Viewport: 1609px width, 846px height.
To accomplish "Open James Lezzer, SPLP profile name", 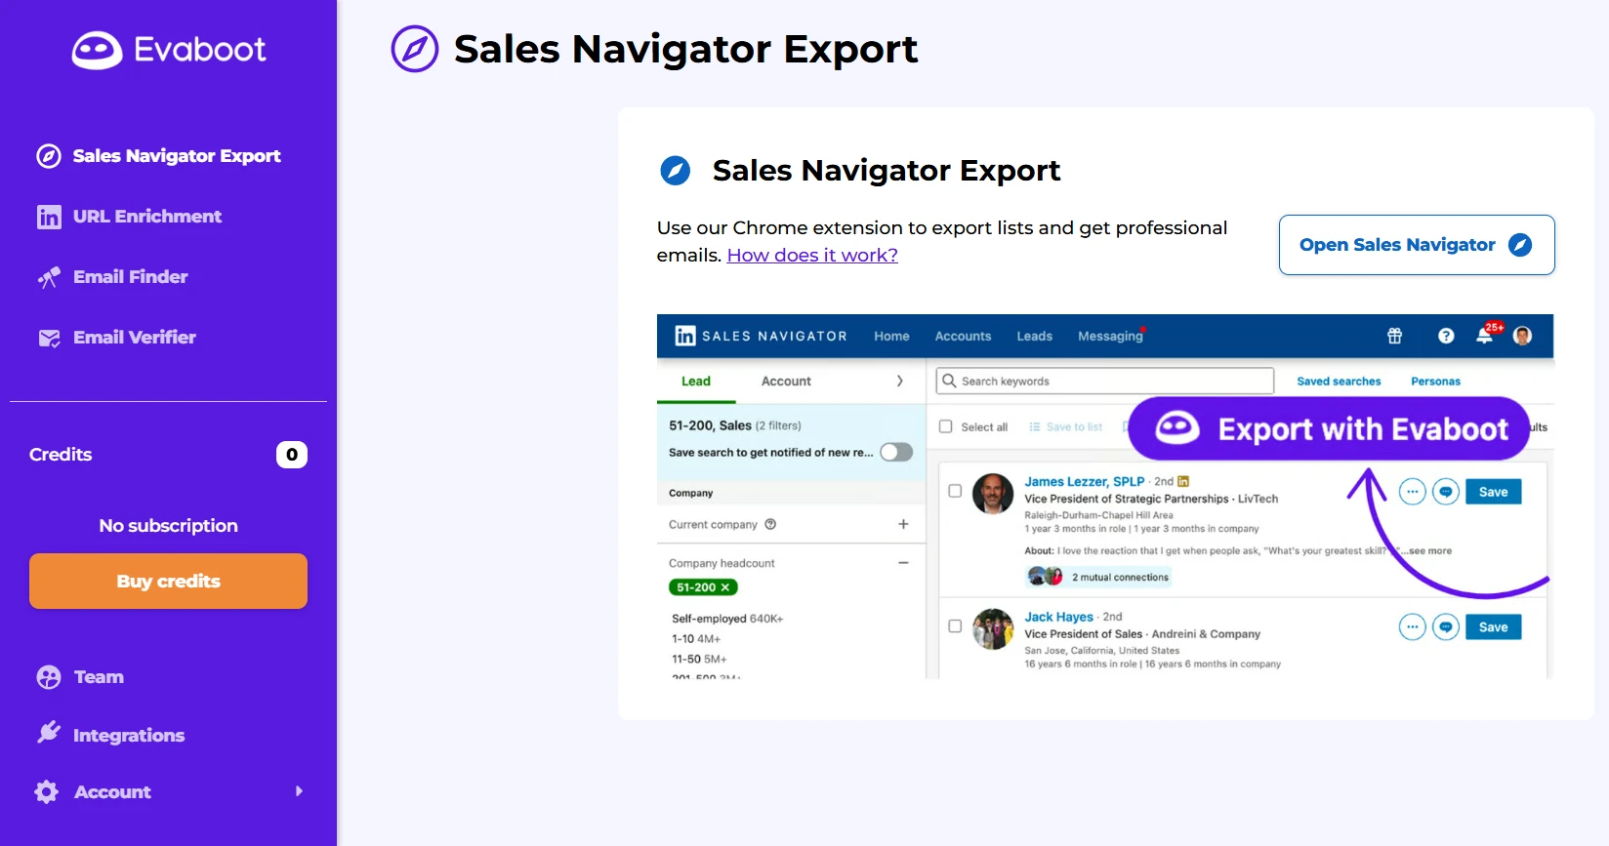I will pyautogui.click(x=1084, y=481).
